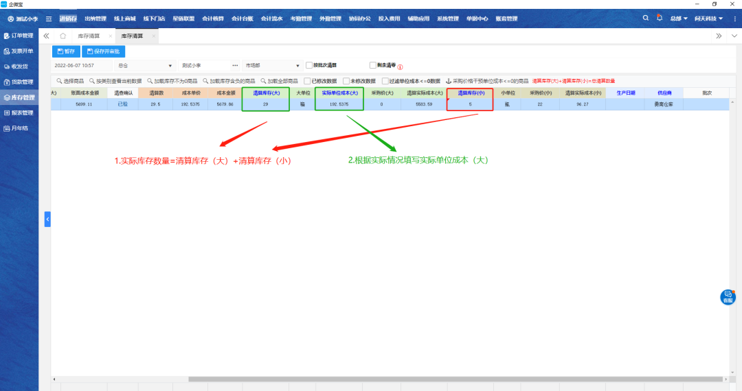Check the 已修改数据 filter box
Viewport: 742px width, 391px height.
pyautogui.click(x=308, y=80)
